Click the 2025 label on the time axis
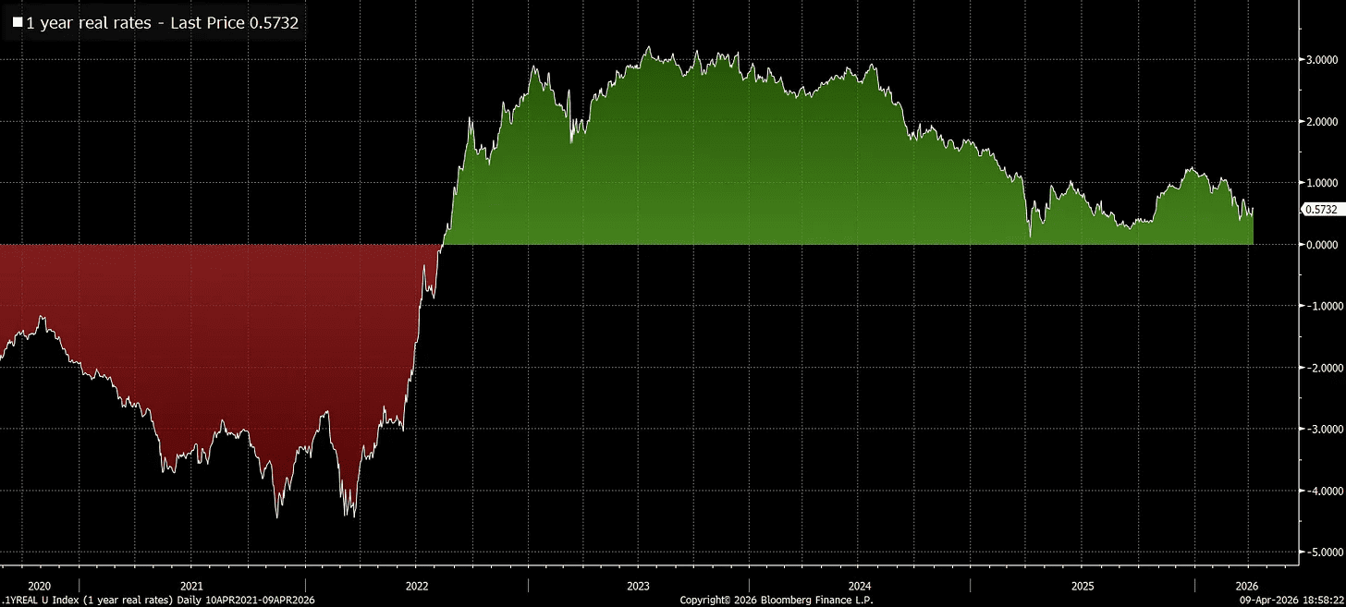The image size is (1346, 607). pyautogui.click(x=1083, y=586)
